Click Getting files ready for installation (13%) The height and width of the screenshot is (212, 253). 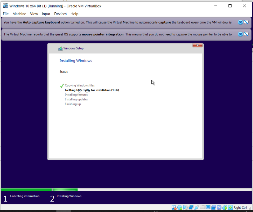pyautogui.click(x=92, y=90)
